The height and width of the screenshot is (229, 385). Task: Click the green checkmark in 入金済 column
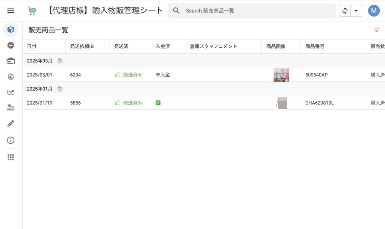pyautogui.click(x=158, y=103)
